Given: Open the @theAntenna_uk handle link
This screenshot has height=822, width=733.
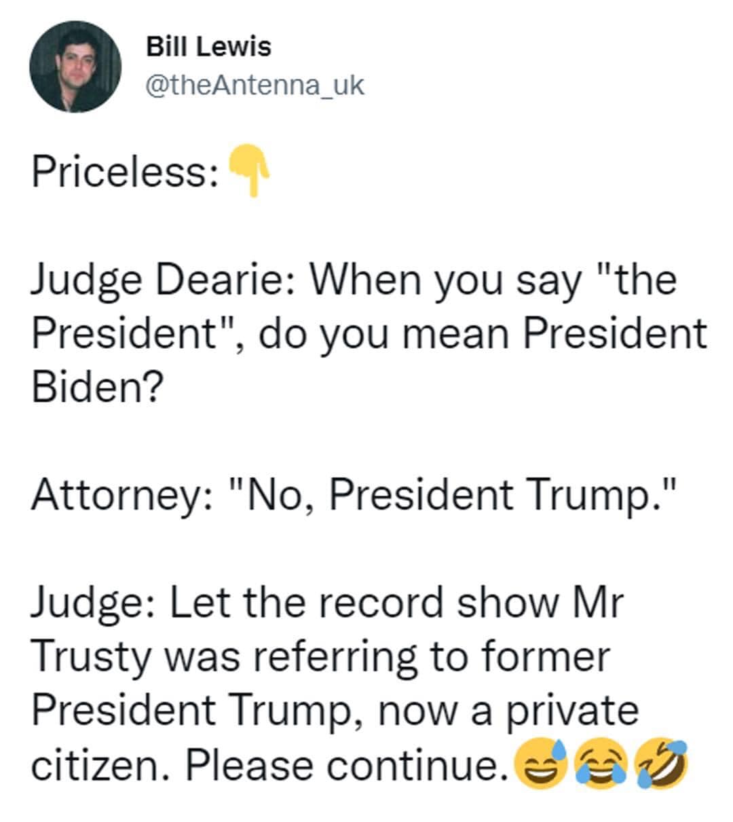Looking at the screenshot, I should 255,86.
